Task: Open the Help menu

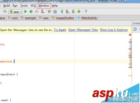Action: (x=55, y=6)
